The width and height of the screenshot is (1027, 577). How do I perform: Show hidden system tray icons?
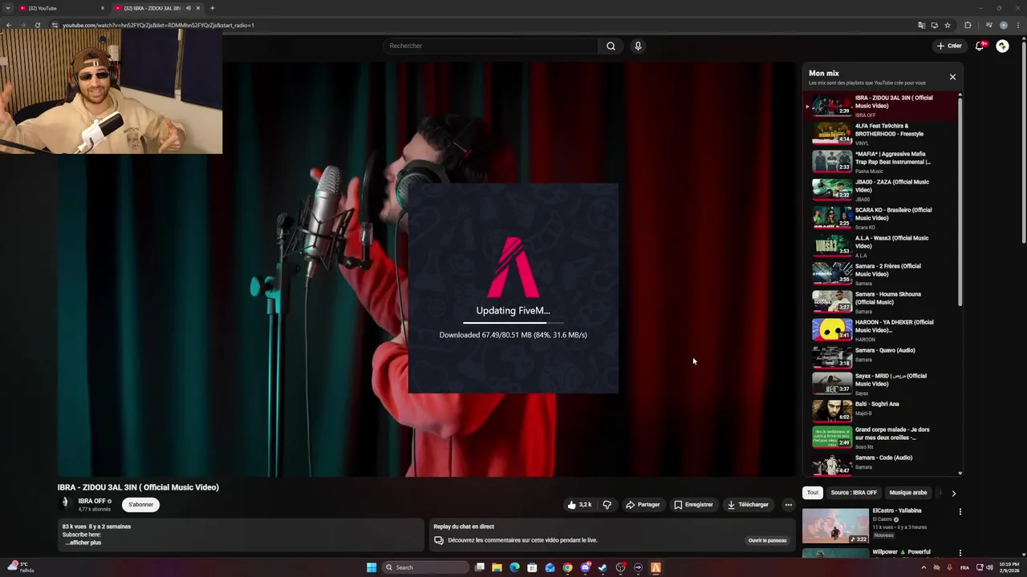(923, 567)
